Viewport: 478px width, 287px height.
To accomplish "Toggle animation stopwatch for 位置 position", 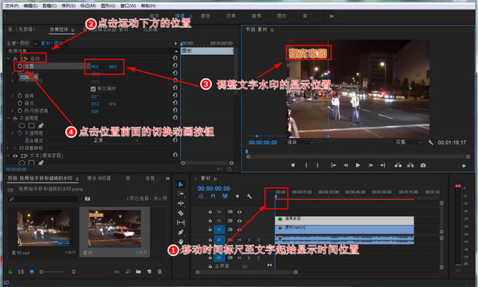I will point(19,66).
